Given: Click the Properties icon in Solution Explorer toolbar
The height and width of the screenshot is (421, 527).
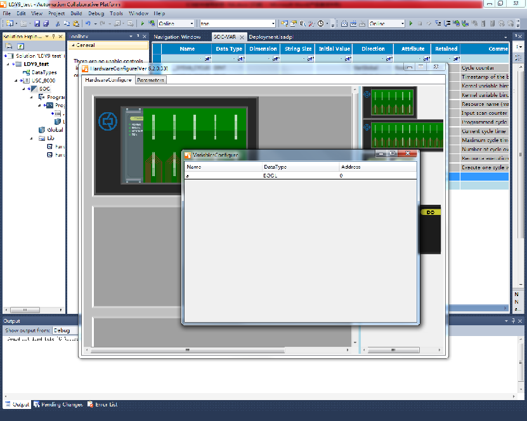Looking at the screenshot, I should click(20, 46).
